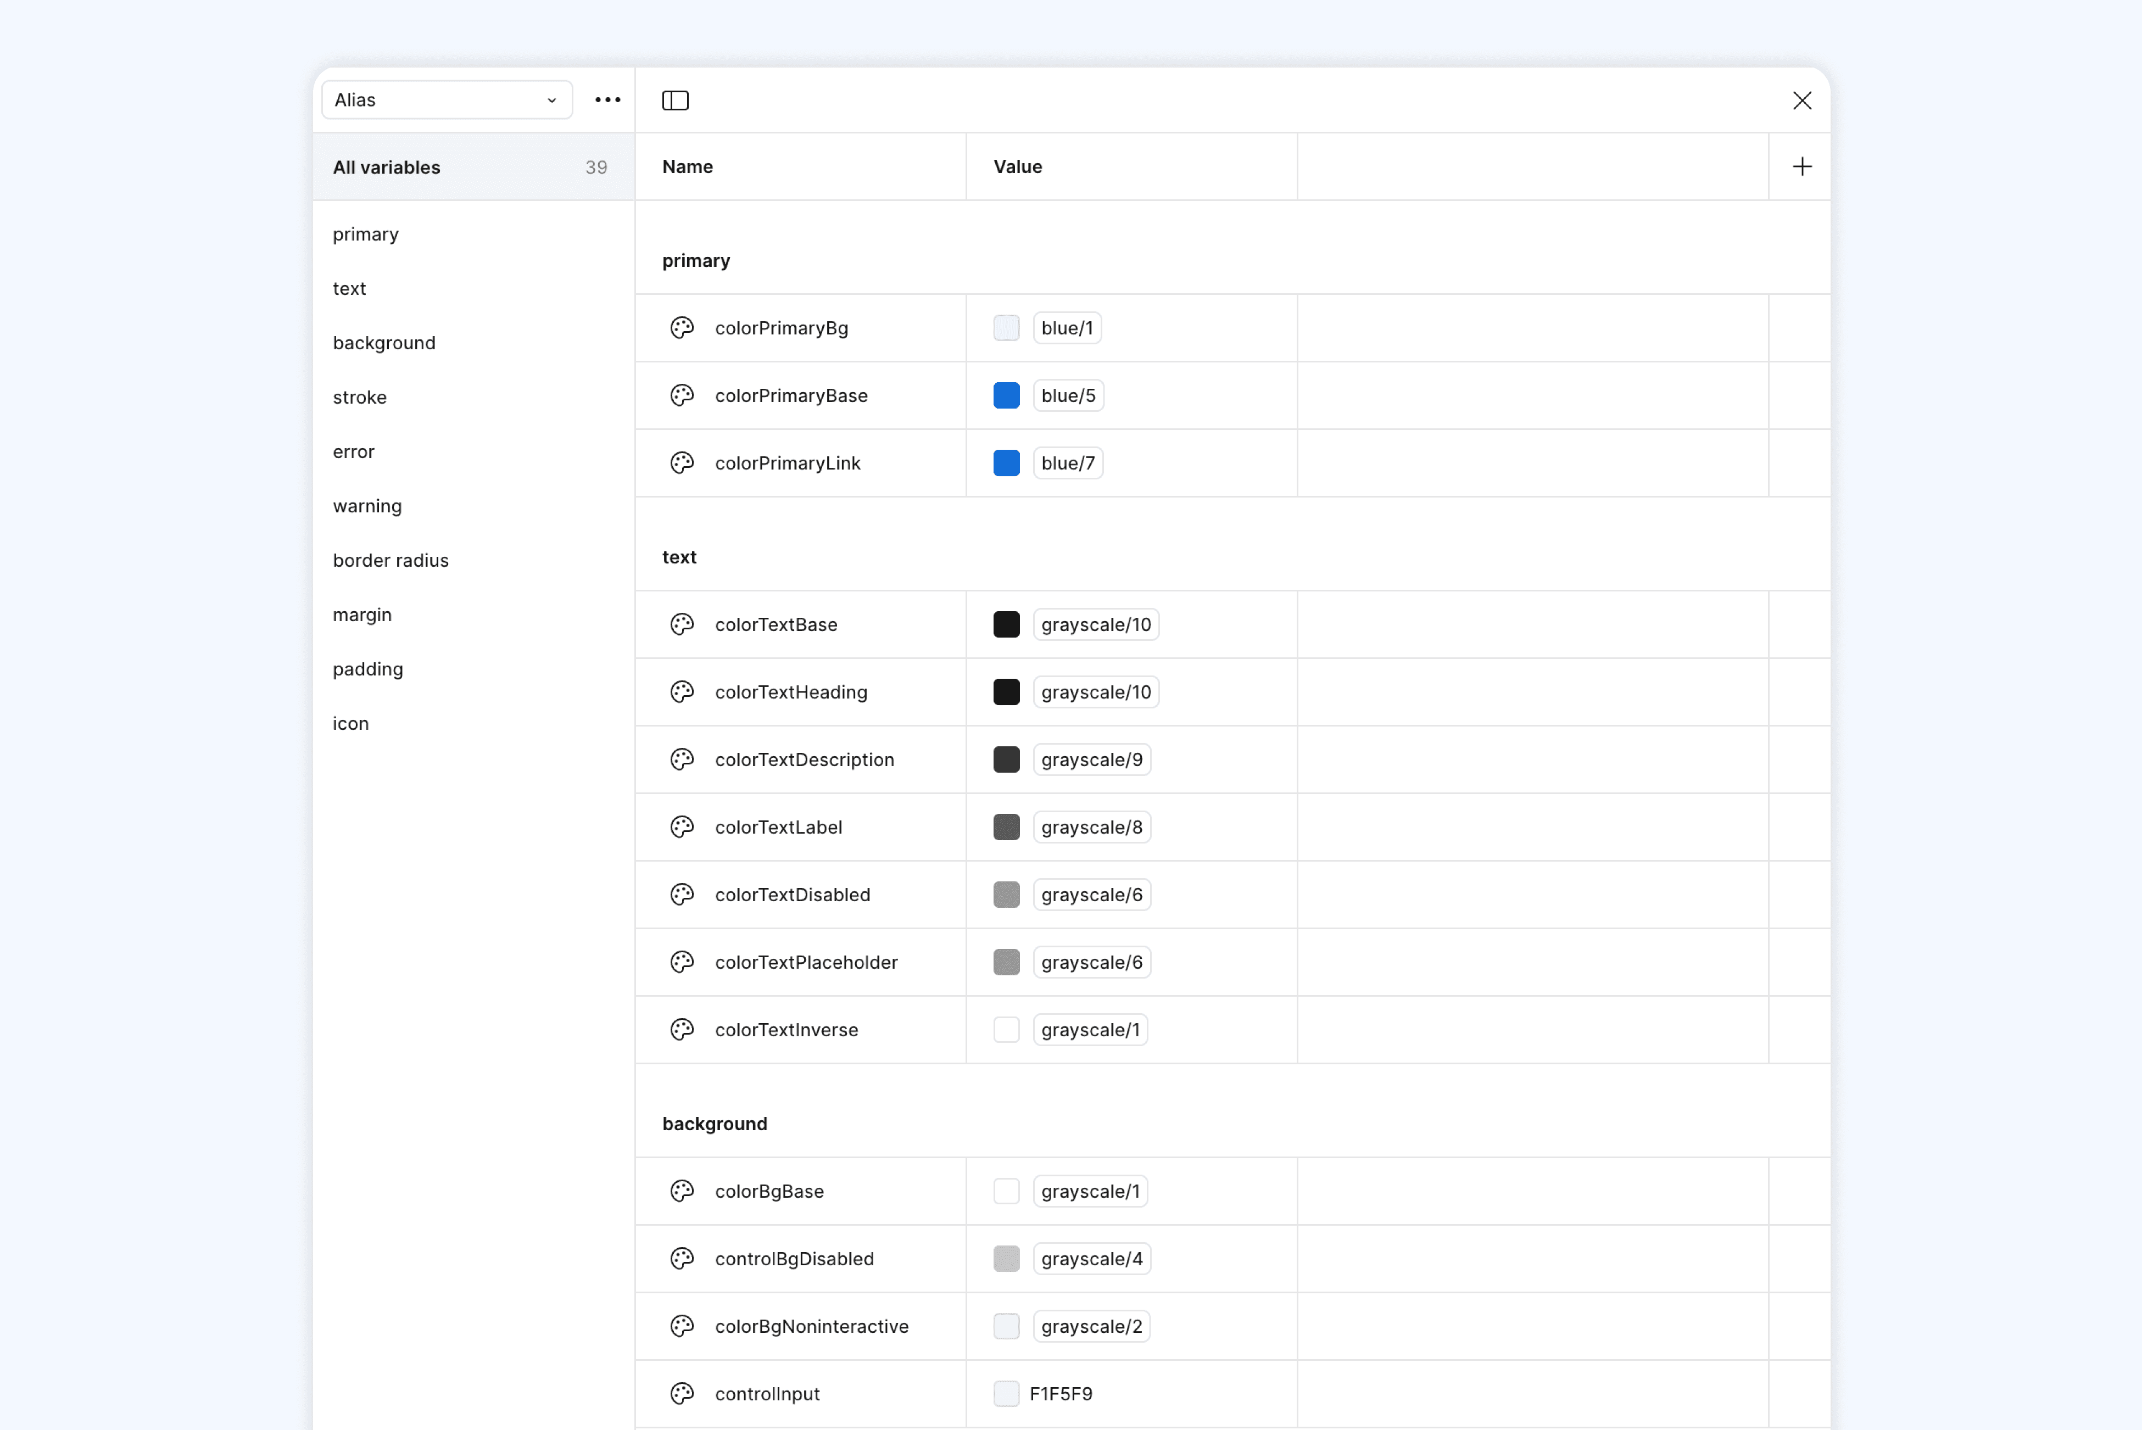
Task: Go to the 'padding' variable group
Action: point(367,669)
